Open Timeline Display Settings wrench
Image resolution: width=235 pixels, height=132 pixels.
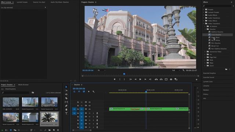pyautogui.click(x=93, y=92)
